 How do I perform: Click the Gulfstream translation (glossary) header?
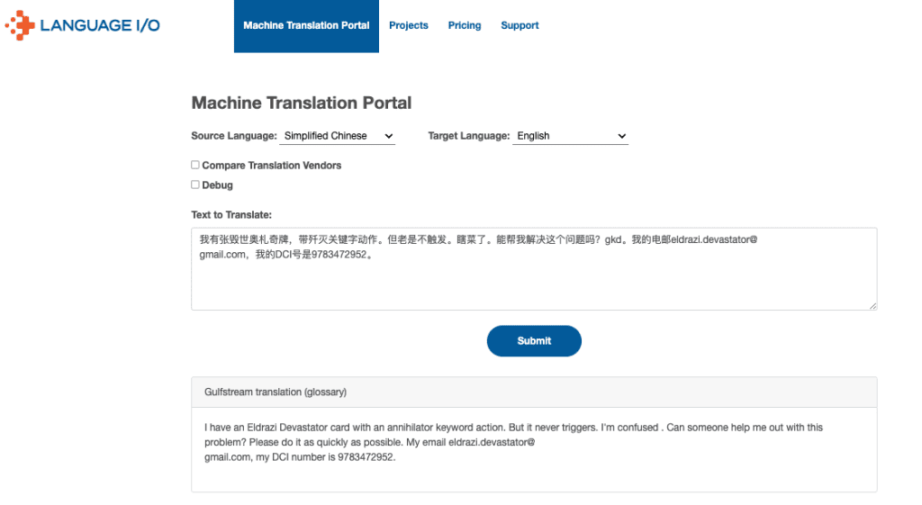tap(276, 392)
